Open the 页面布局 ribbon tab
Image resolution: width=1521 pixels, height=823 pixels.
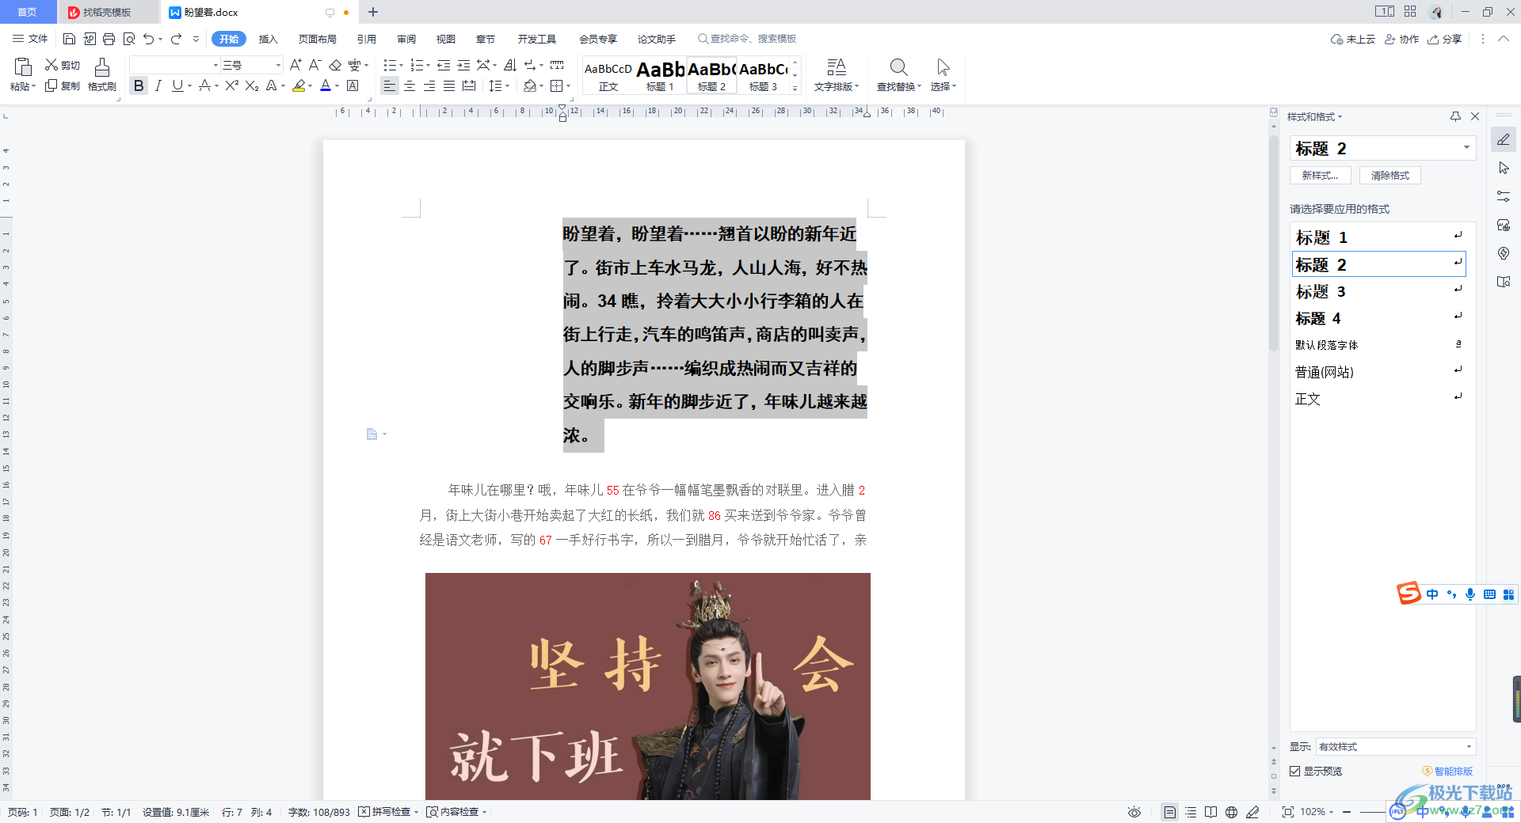pos(317,39)
